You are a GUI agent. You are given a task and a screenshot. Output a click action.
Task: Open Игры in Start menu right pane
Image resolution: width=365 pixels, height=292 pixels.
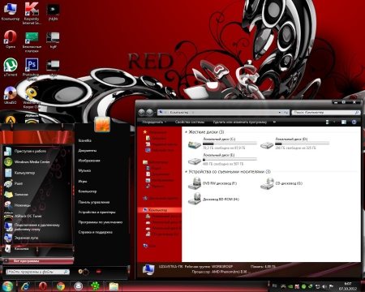click(83, 181)
